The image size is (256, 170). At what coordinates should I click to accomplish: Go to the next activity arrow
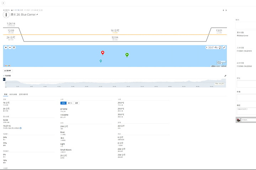(x=226, y=10)
